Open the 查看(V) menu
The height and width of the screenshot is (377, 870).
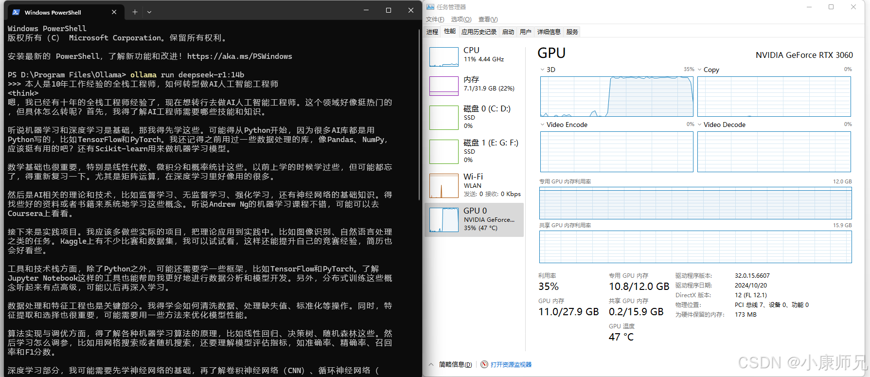tap(488, 19)
